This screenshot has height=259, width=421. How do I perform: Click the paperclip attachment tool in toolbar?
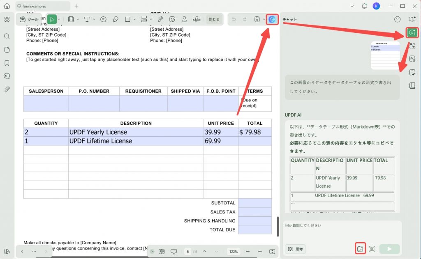(160, 19)
